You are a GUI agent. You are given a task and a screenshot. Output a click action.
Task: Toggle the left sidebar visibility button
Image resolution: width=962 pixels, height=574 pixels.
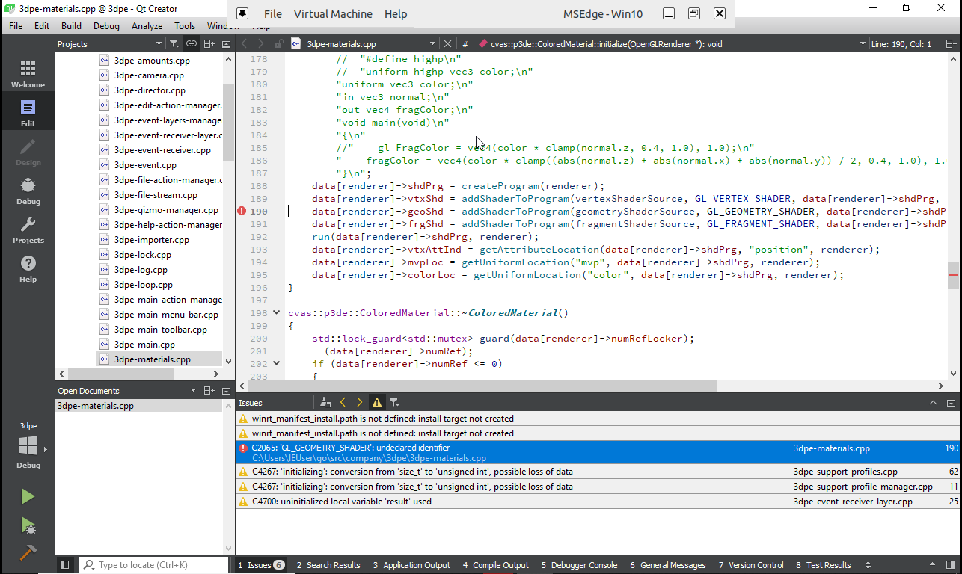(65, 565)
